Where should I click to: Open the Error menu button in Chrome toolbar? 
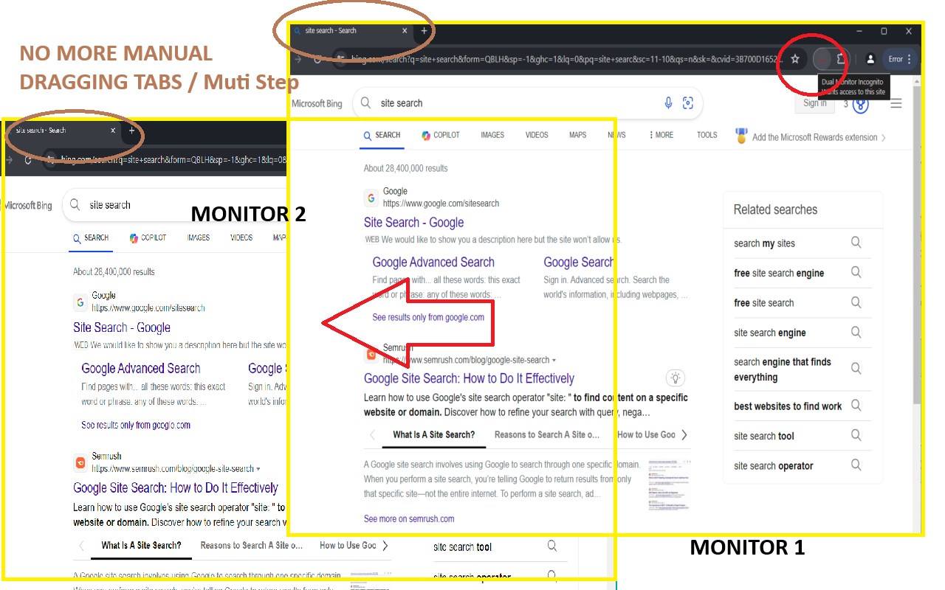(x=901, y=59)
